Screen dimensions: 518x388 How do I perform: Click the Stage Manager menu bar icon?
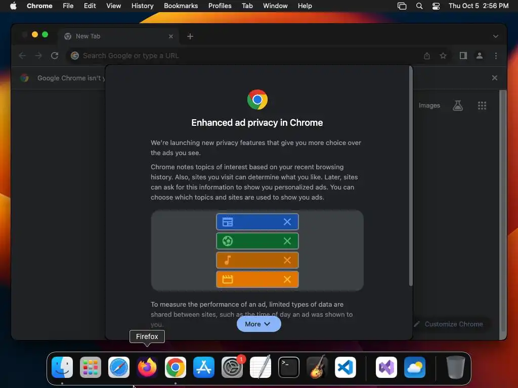(x=402, y=6)
